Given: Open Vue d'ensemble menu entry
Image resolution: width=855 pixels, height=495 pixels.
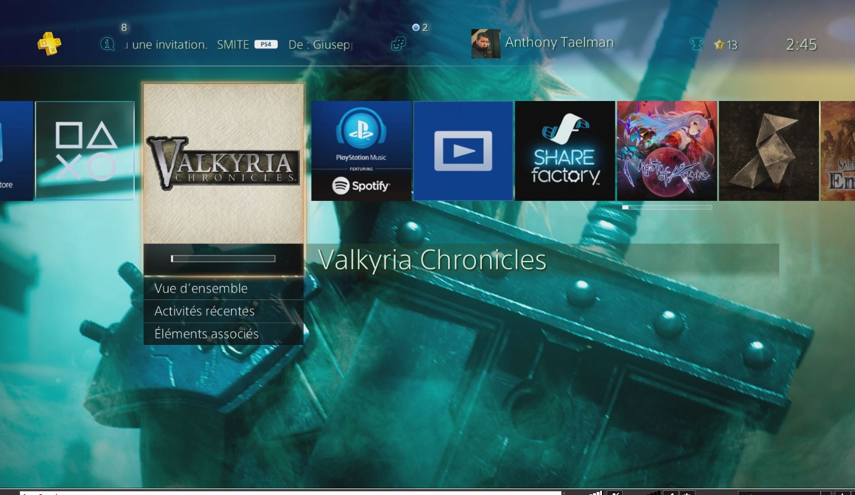Looking at the screenshot, I should (x=224, y=288).
